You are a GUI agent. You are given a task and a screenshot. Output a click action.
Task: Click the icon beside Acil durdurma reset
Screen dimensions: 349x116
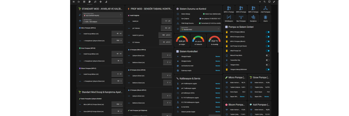click(x=178, y=66)
